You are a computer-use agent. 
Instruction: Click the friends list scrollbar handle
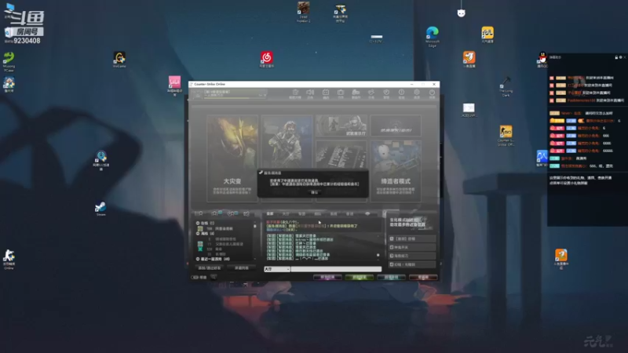[255, 227]
